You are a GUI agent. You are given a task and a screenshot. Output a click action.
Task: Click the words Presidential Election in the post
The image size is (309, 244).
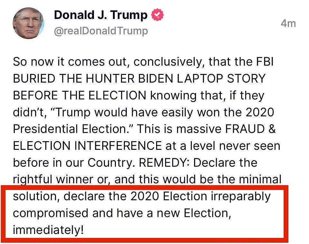click(70, 129)
